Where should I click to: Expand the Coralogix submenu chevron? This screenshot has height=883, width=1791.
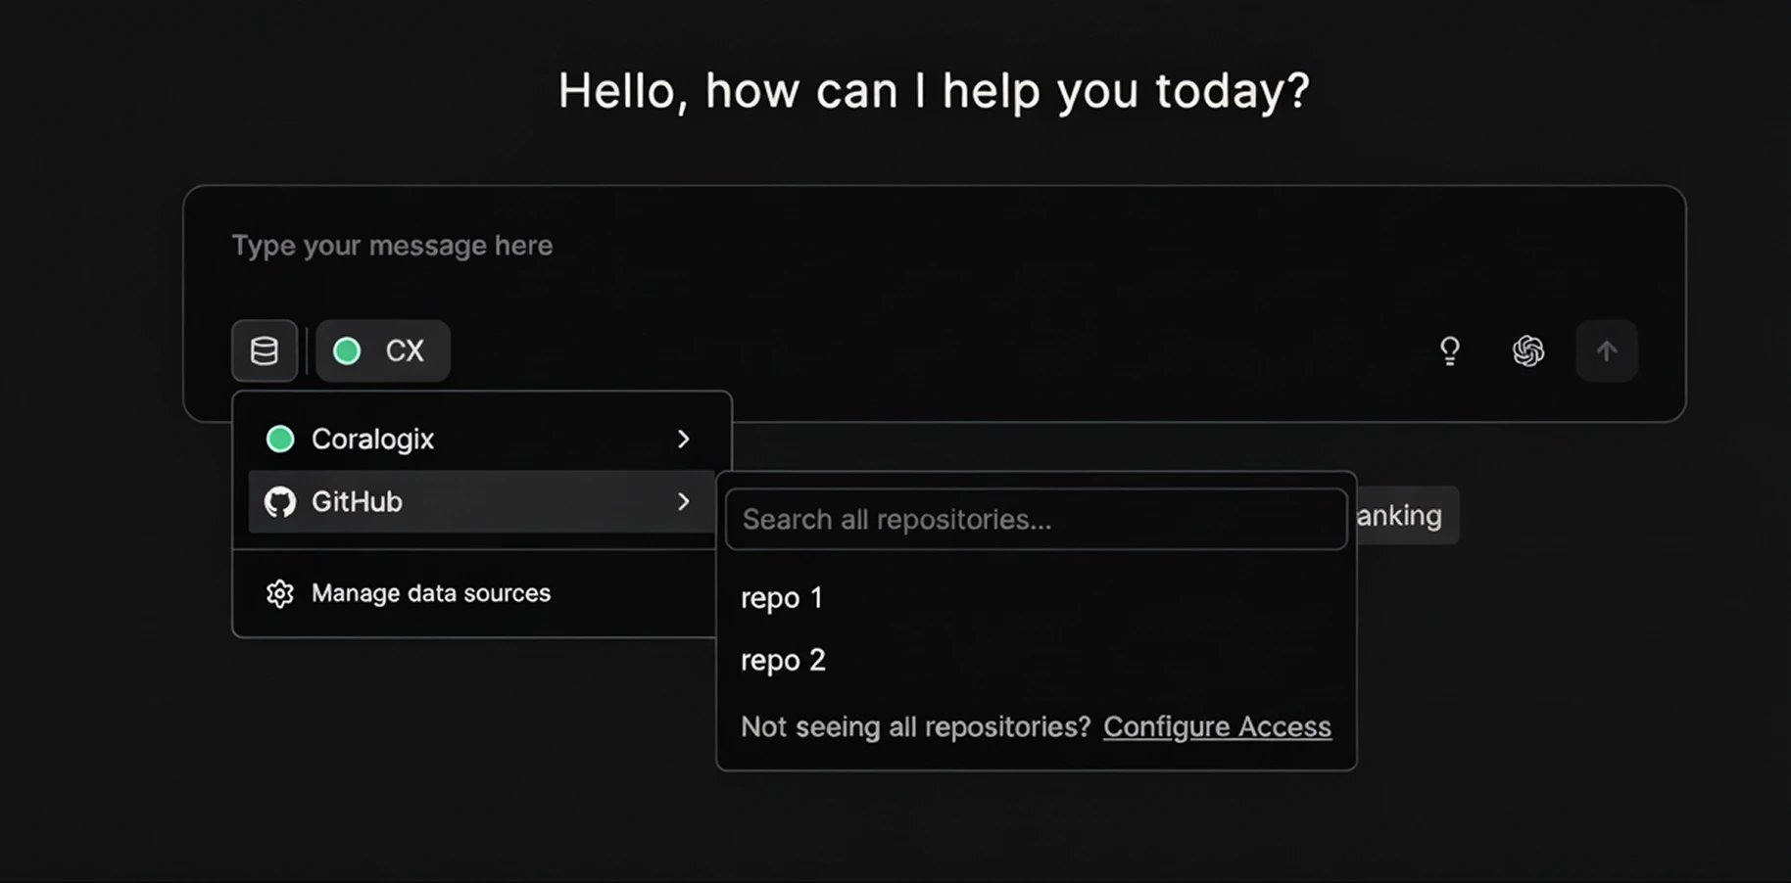[683, 439]
